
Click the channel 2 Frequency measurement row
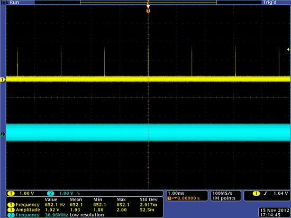point(56,215)
